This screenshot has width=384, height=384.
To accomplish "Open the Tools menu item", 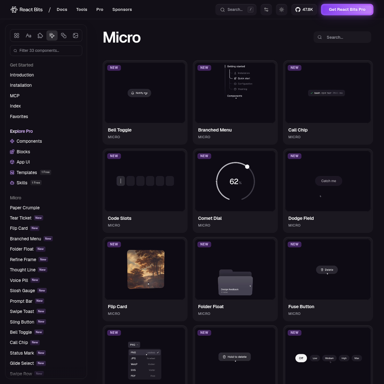I will [x=82, y=10].
